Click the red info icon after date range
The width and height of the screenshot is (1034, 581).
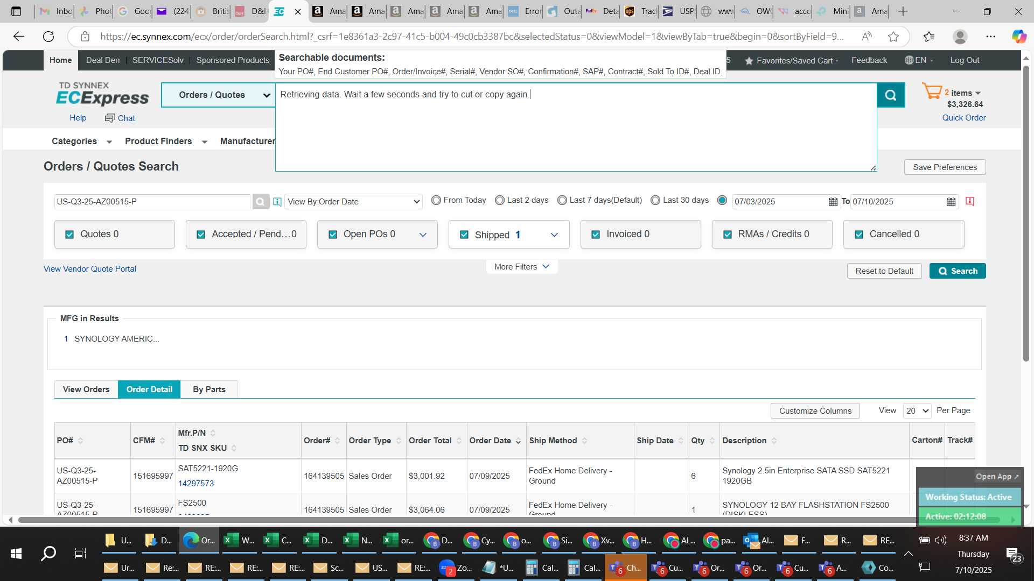pos(970,201)
